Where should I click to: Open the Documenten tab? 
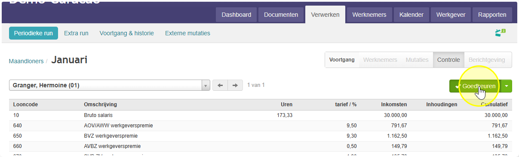click(x=281, y=15)
